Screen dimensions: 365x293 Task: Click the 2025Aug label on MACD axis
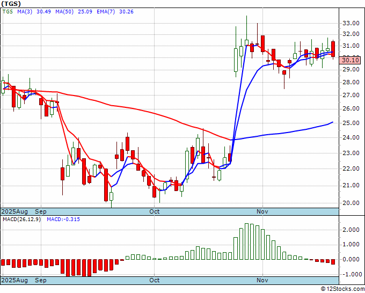click(x=14, y=280)
